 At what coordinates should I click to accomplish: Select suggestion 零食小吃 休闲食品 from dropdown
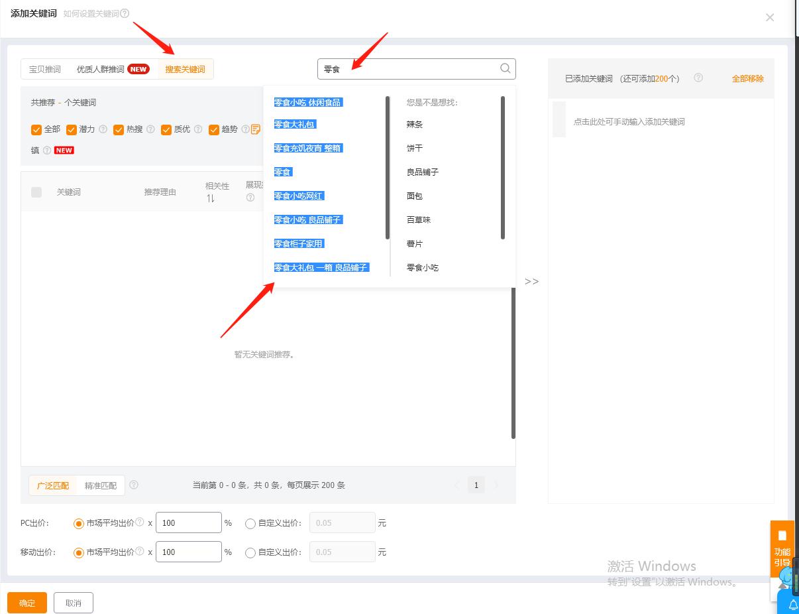coord(309,101)
